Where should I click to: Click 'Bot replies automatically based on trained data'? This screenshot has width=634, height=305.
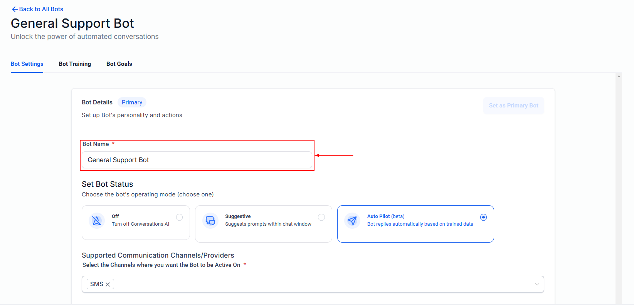pos(420,224)
